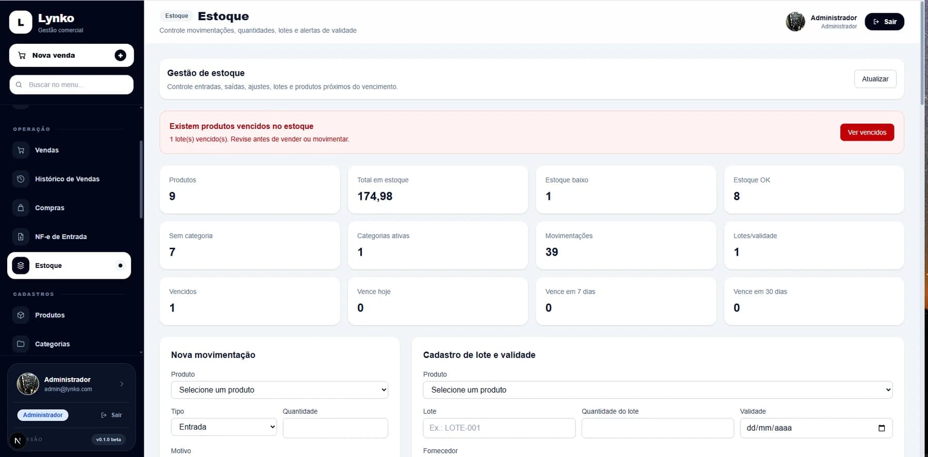
Task: Focus the Buscar no menu search field
Action: click(x=72, y=84)
